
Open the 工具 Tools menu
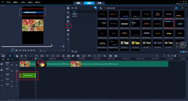[x=23, y=2]
